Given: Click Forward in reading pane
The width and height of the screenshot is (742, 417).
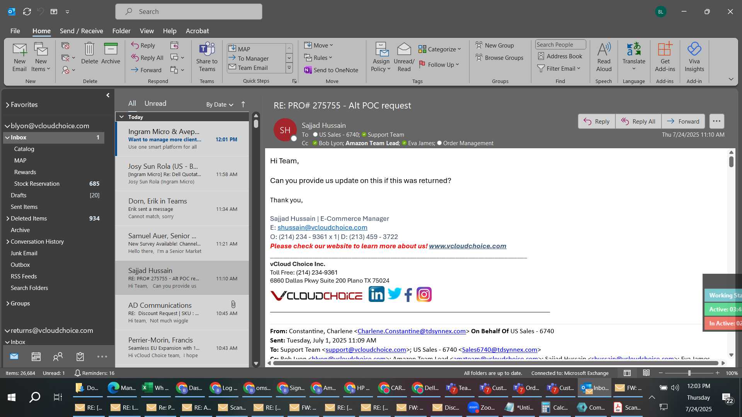Looking at the screenshot, I should pyautogui.click(x=683, y=121).
